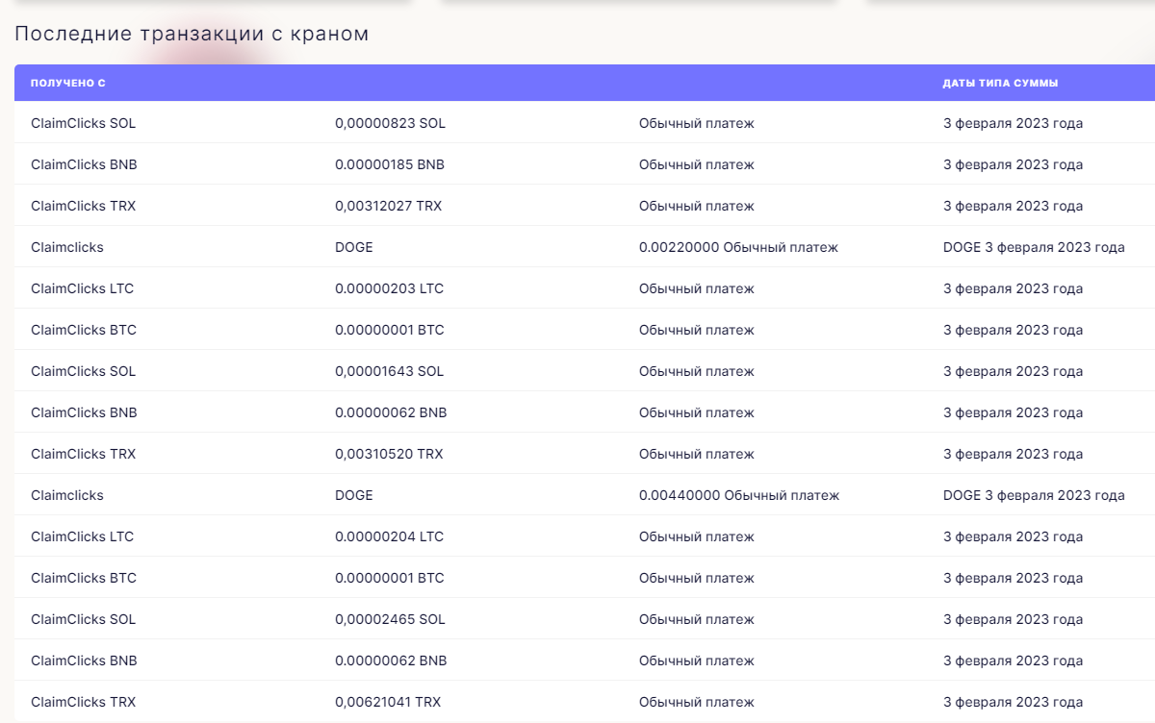Select the amount 0.00000203 LTC
Image resolution: width=1155 pixels, height=723 pixels.
pos(389,288)
